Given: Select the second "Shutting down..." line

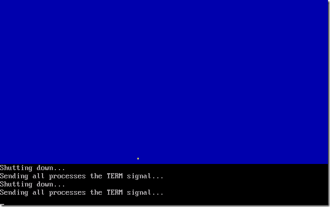Looking at the screenshot, I should coord(32,184).
